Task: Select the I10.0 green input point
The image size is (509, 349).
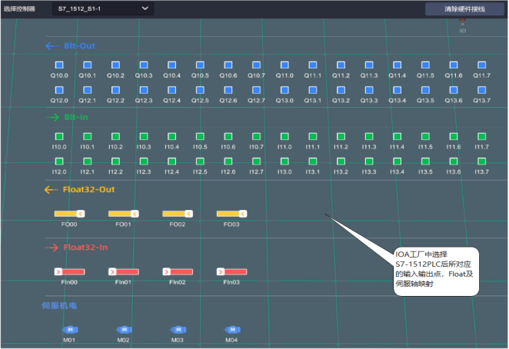Action: 59,136
